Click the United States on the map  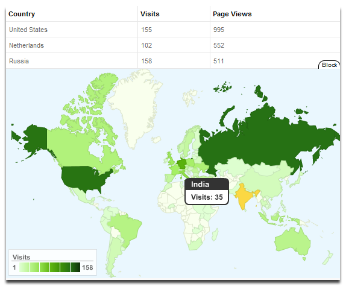pos(84,177)
